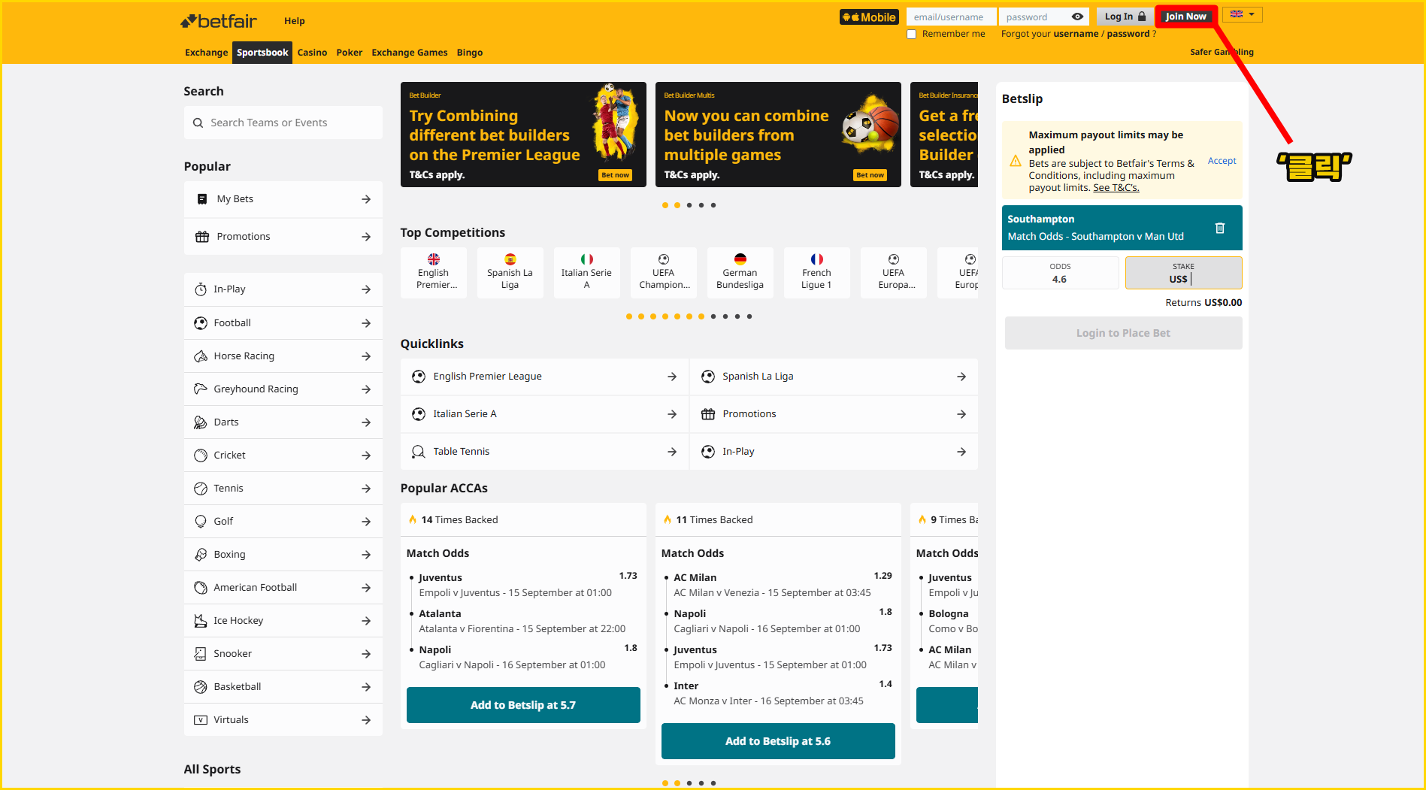Click the American Football icon
Screen dimensions: 1426x790
click(x=201, y=588)
